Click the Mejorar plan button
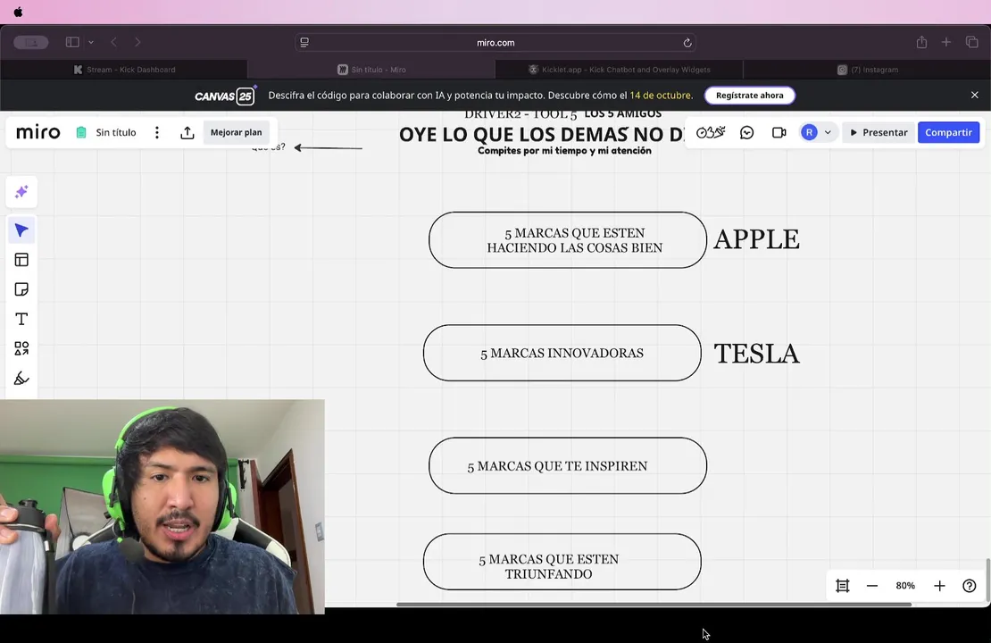The width and height of the screenshot is (991, 643). 236,132
